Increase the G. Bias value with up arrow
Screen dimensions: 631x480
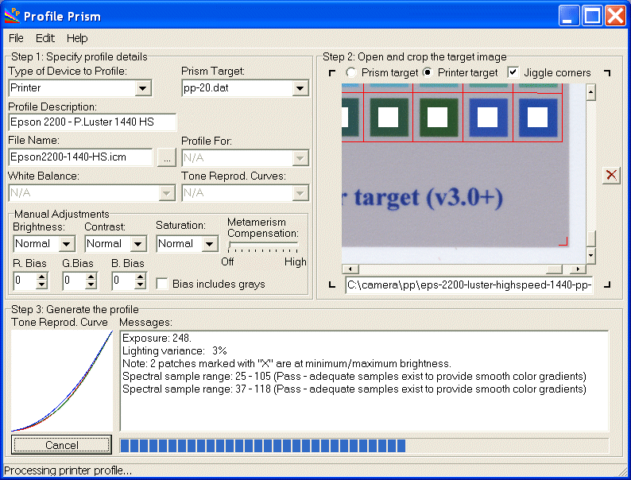91,277
